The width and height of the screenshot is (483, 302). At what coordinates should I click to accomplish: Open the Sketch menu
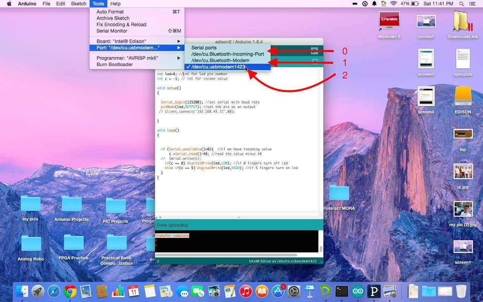(78, 4)
